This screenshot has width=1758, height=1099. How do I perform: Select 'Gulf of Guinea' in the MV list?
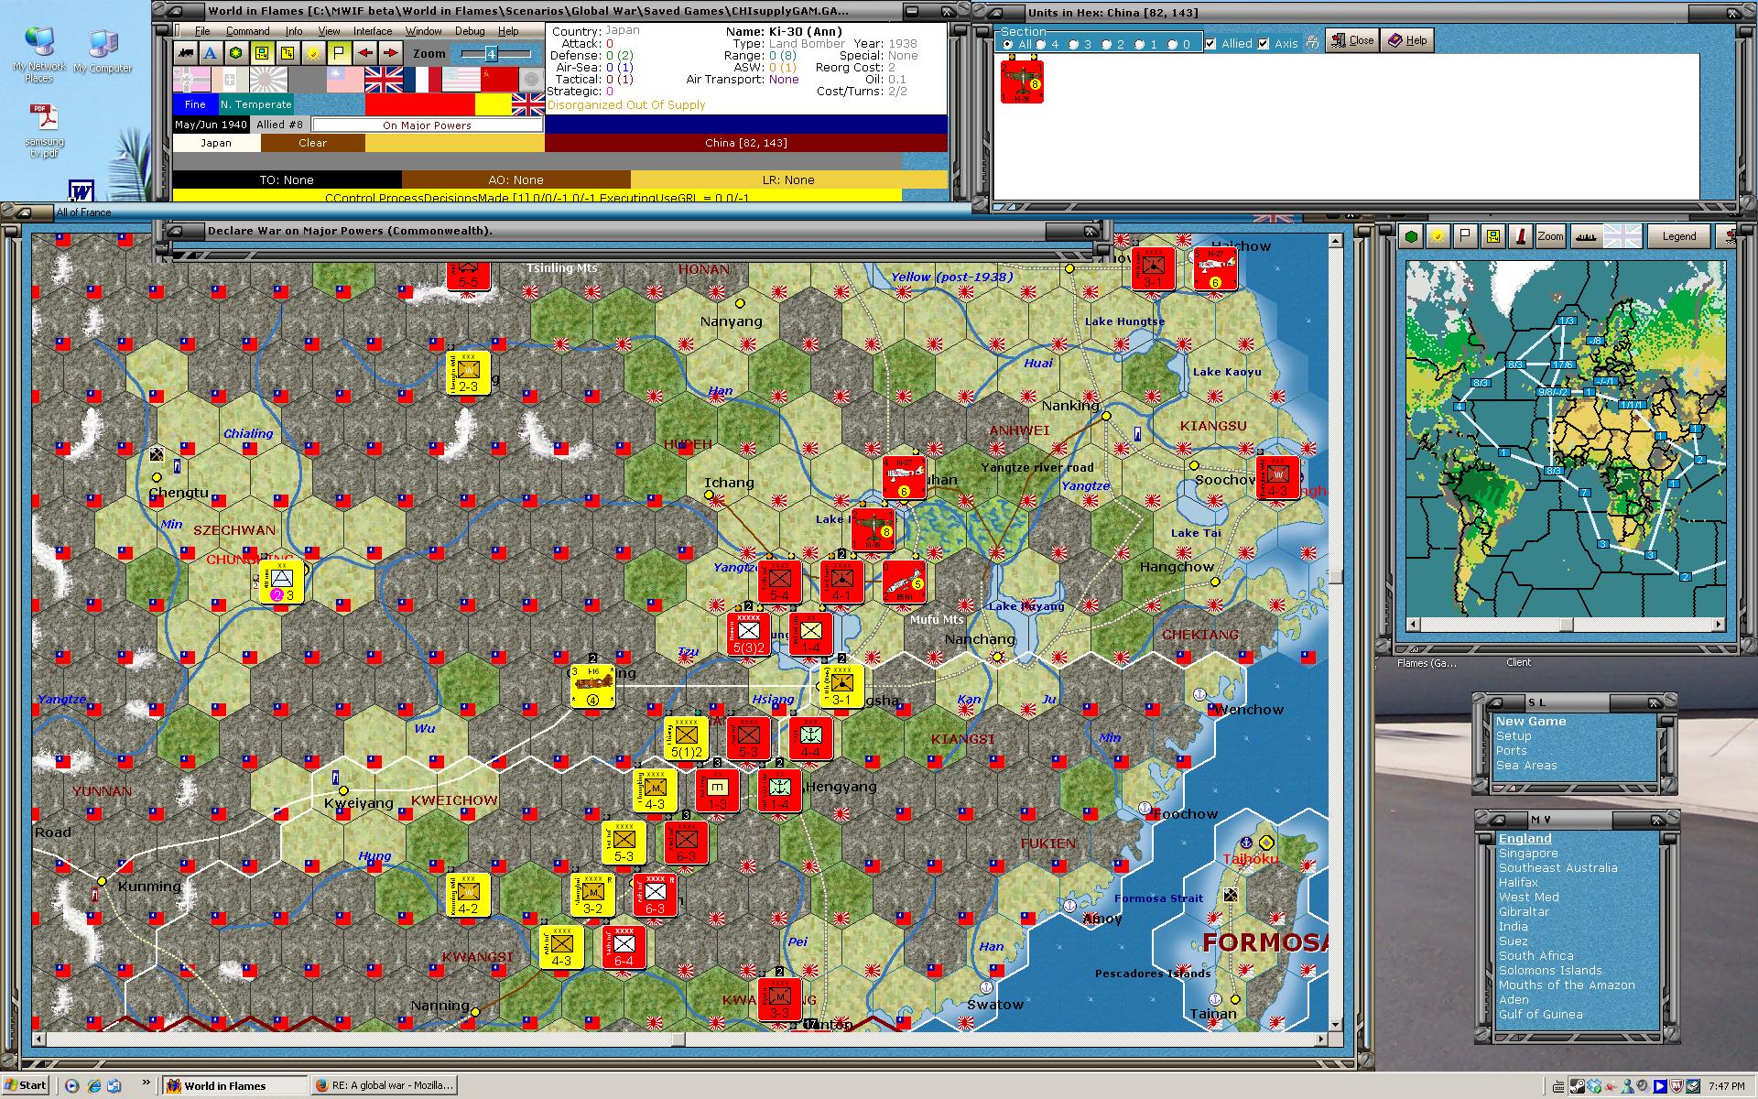1540,1015
